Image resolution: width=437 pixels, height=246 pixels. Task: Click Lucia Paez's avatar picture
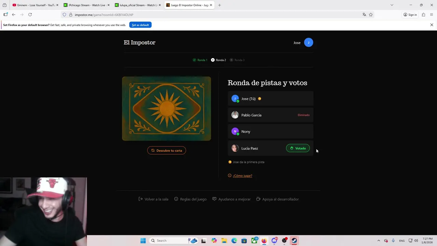[235, 148]
